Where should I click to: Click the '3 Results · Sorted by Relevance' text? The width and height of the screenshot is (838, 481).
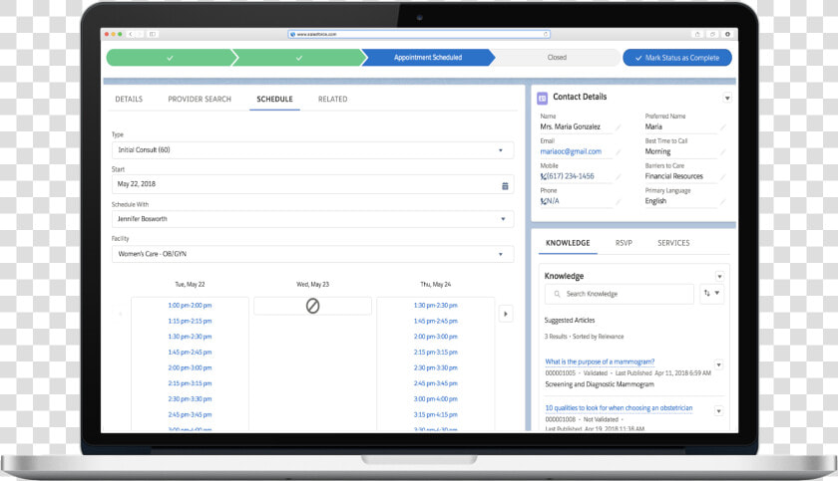point(584,337)
